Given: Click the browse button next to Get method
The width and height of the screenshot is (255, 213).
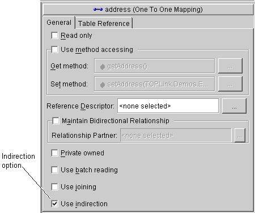Looking at the screenshot, I should coord(230,66).
